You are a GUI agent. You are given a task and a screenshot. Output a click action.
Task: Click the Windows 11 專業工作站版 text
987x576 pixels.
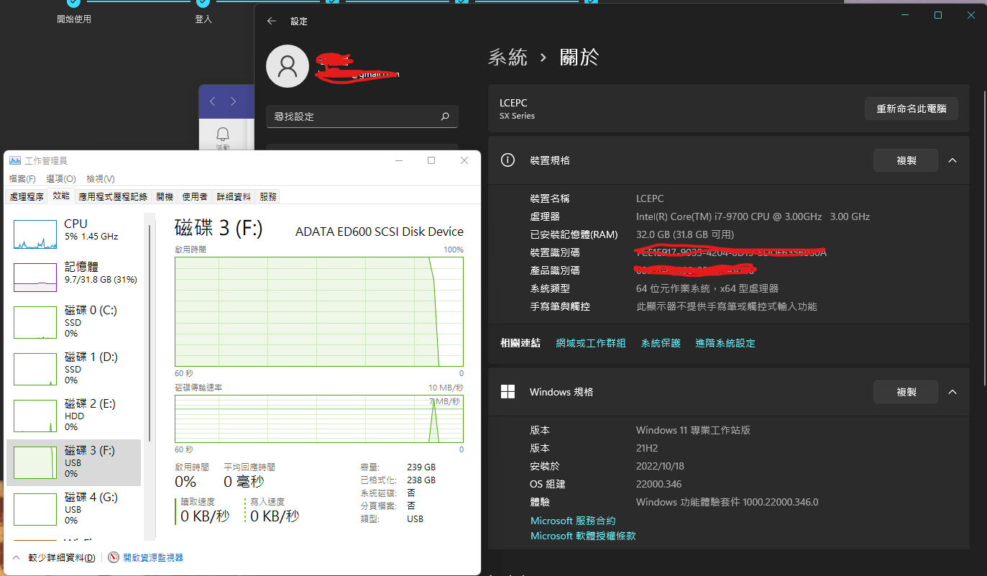coord(693,430)
